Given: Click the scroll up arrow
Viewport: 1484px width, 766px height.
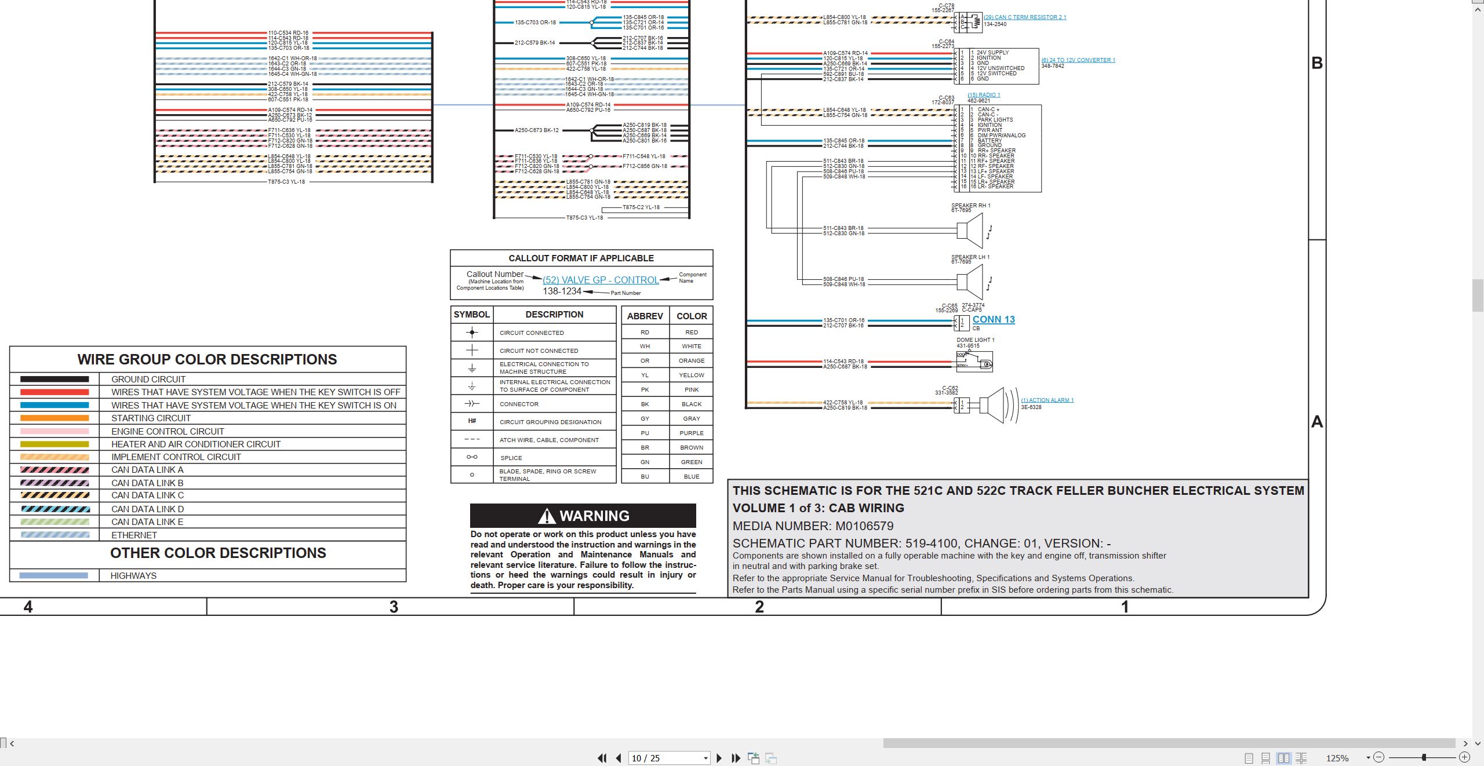Looking at the screenshot, I should click(1478, 10).
